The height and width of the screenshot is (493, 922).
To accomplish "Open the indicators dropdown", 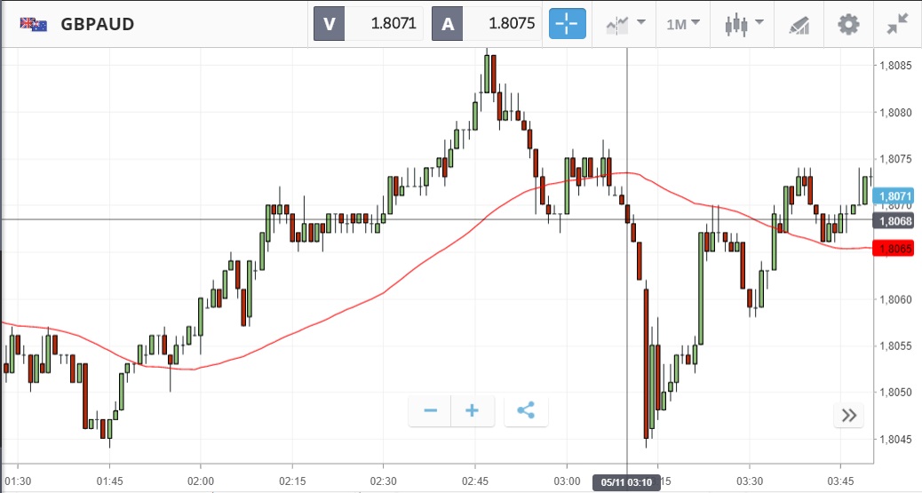I will click(625, 24).
